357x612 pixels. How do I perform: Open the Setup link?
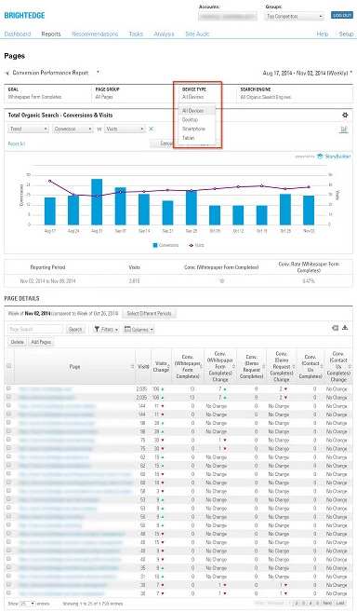[346, 34]
